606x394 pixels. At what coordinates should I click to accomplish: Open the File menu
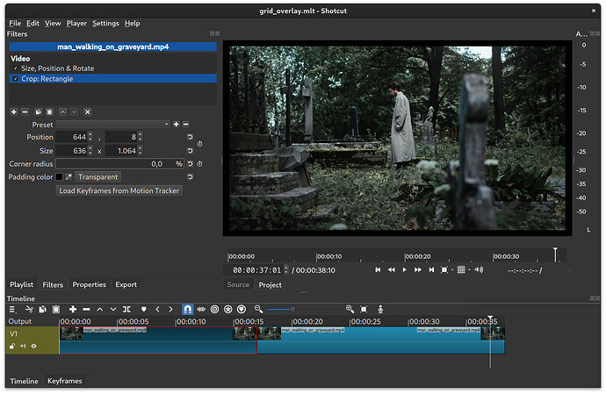coord(15,23)
